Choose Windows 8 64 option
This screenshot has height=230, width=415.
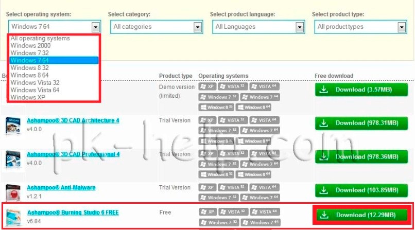point(54,75)
